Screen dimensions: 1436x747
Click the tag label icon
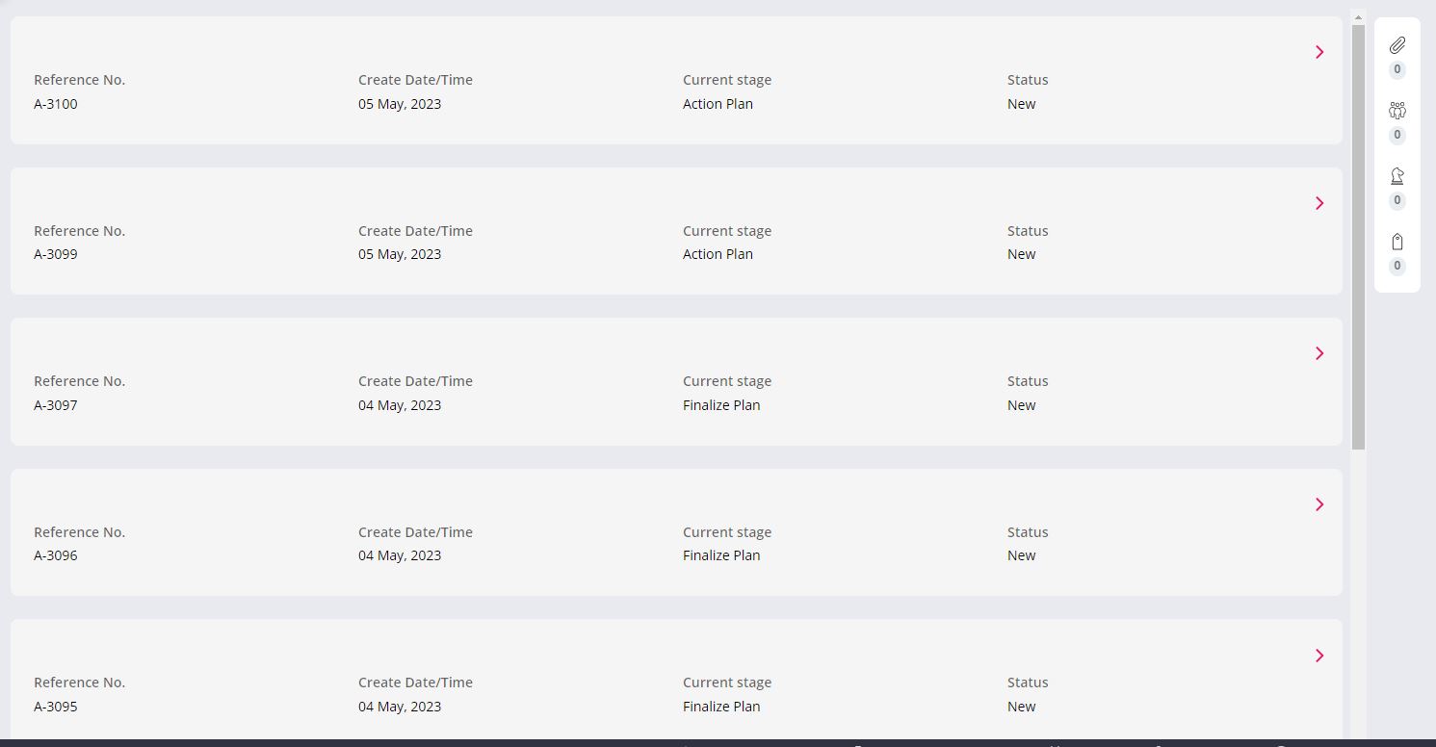(x=1397, y=242)
